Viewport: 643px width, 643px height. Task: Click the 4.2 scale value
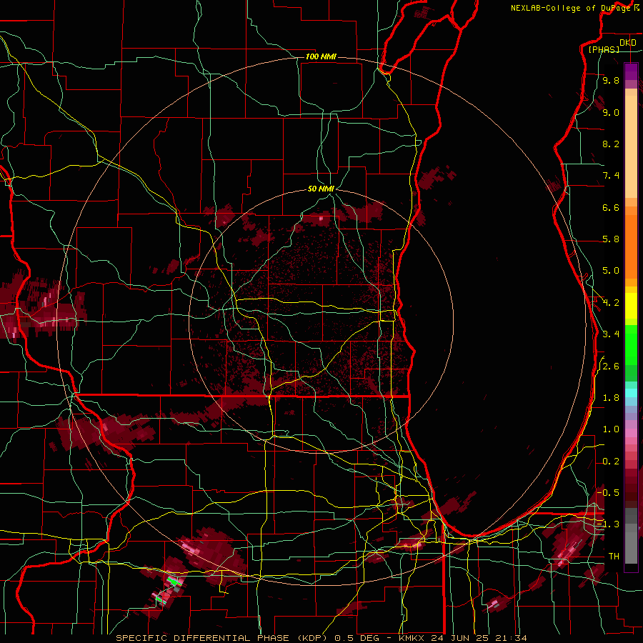(611, 303)
